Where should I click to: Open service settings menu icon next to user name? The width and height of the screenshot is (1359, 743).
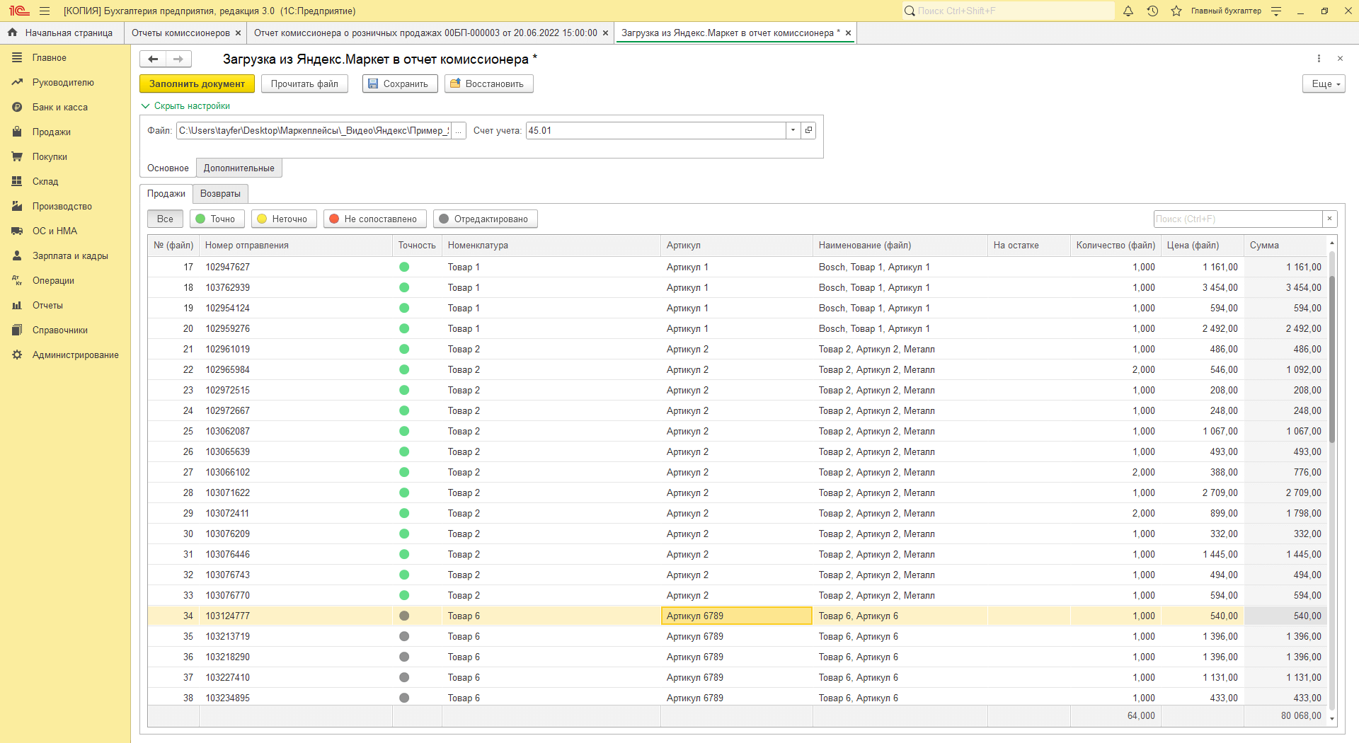[x=1276, y=11]
